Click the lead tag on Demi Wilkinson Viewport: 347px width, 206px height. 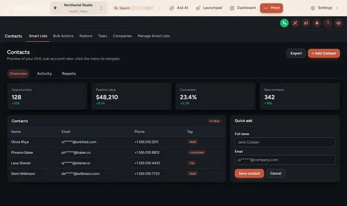193,174
